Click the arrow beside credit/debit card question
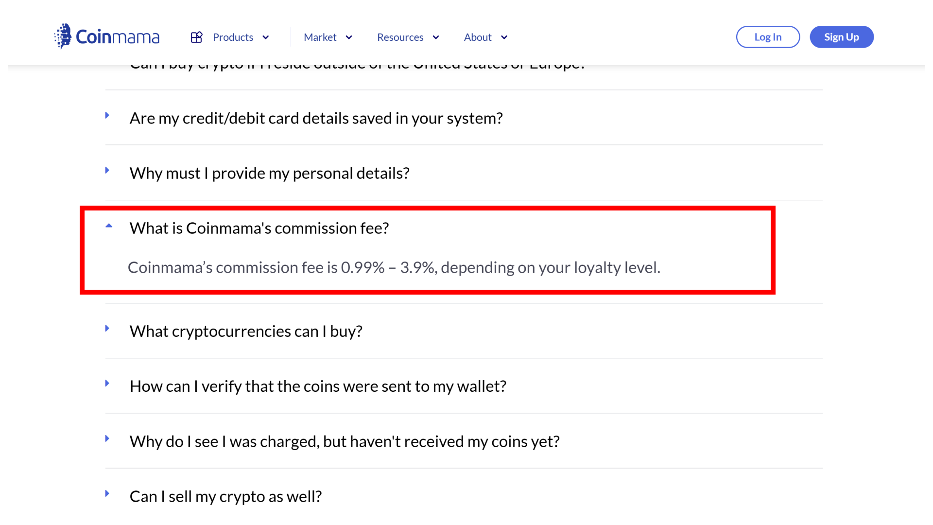 pos(107,115)
